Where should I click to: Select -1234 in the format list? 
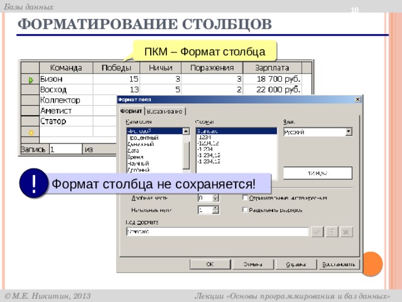(x=236, y=137)
